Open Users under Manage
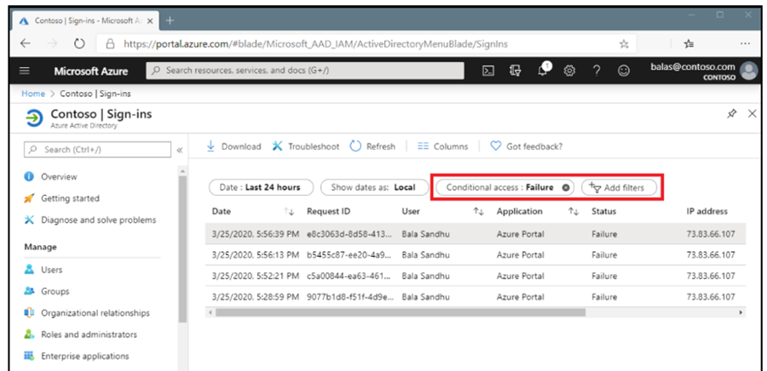Image resolution: width=767 pixels, height=371 pixels. tap(43, 270)
